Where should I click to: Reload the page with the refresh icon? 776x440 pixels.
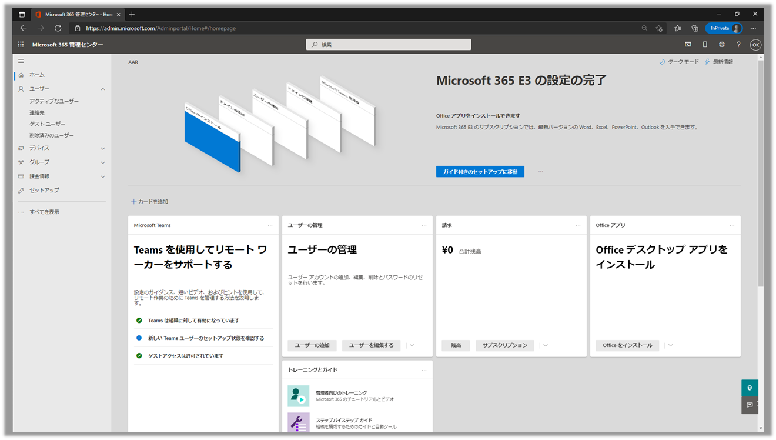(58, 28)
